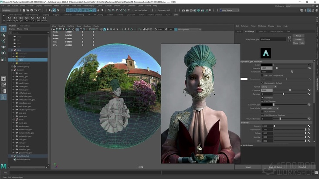Click the Arnold logo light thumbnail
The width and height of the screenshot is (319, 179).
(265, 53)
